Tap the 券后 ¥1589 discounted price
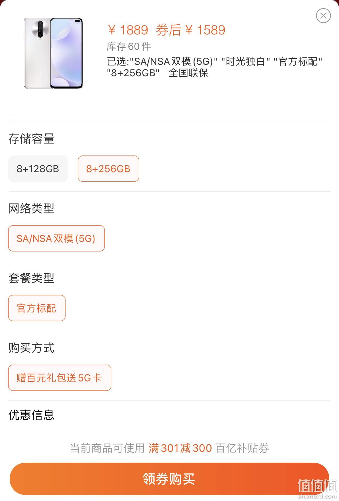 pos(191,30)
